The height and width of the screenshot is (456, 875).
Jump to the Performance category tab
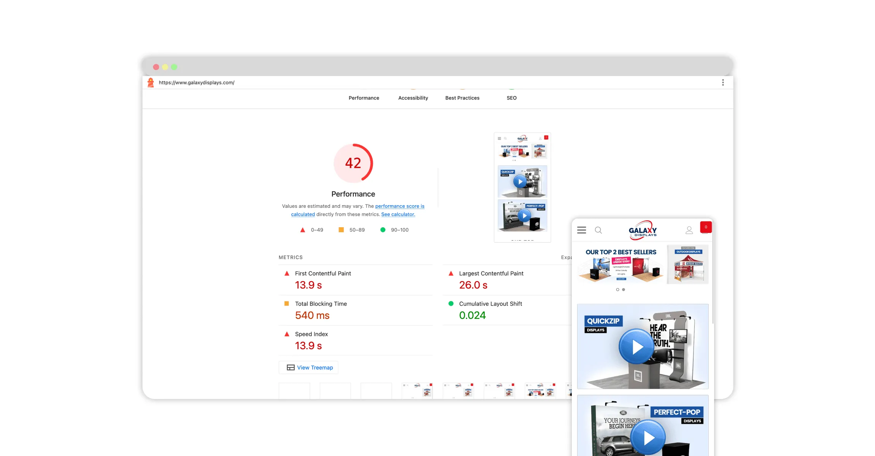(x=364, y=98)
